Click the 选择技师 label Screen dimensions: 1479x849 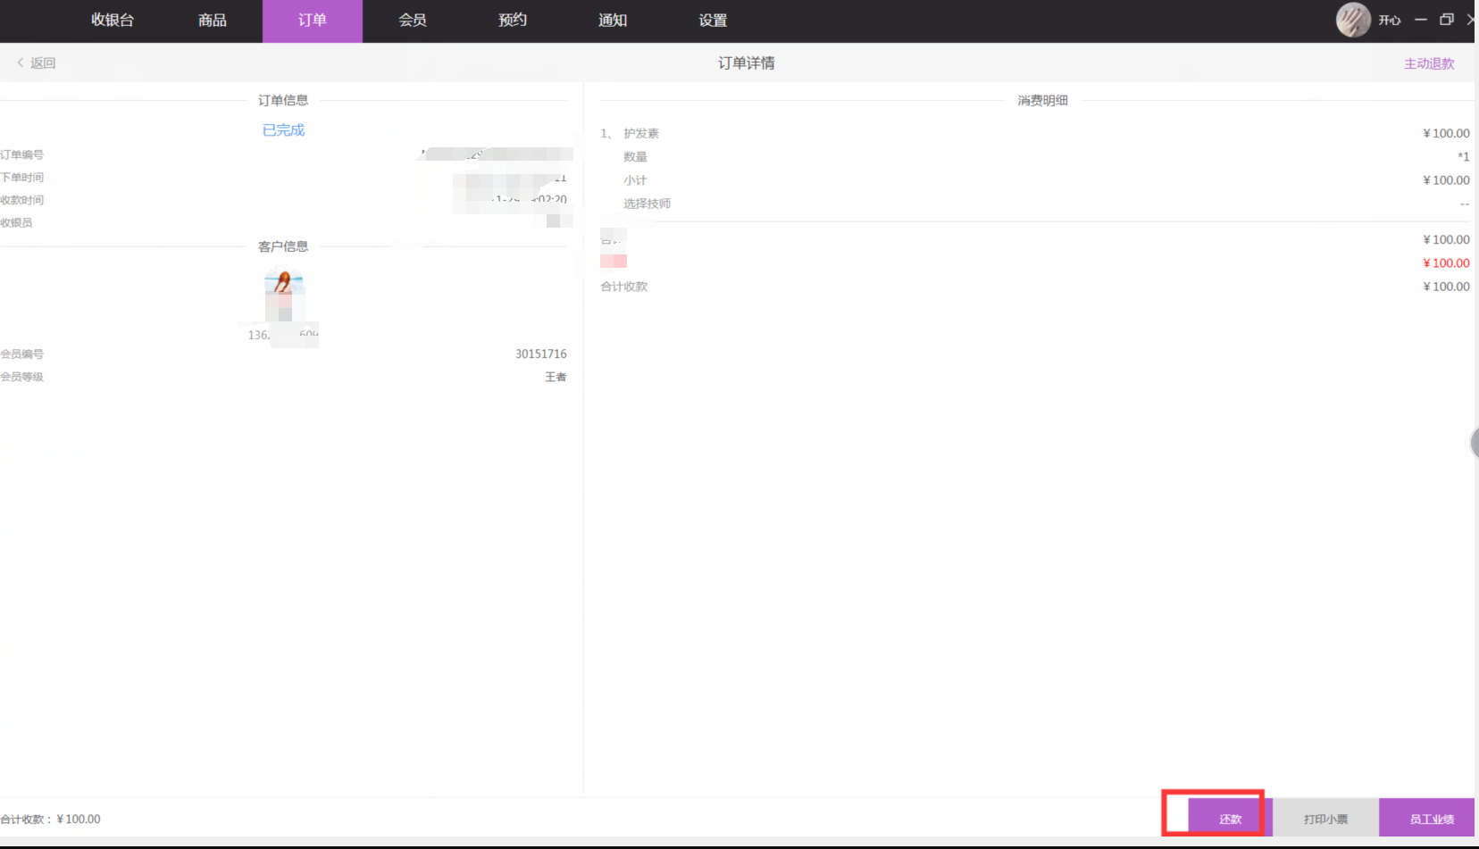648,204
